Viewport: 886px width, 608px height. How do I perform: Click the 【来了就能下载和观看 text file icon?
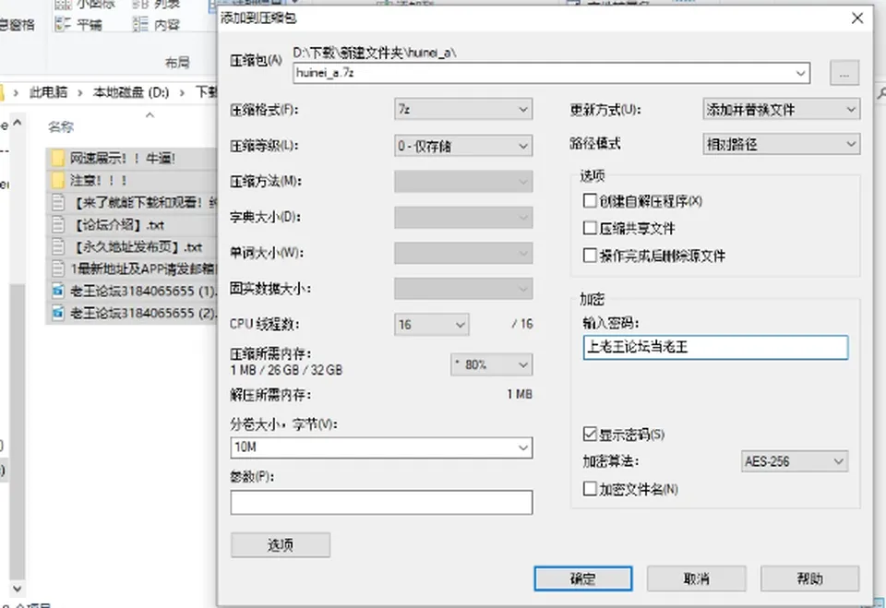tap(57, 202)
